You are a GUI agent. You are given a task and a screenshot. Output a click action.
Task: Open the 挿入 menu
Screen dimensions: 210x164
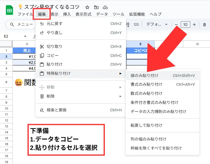(x=67, y=14)
